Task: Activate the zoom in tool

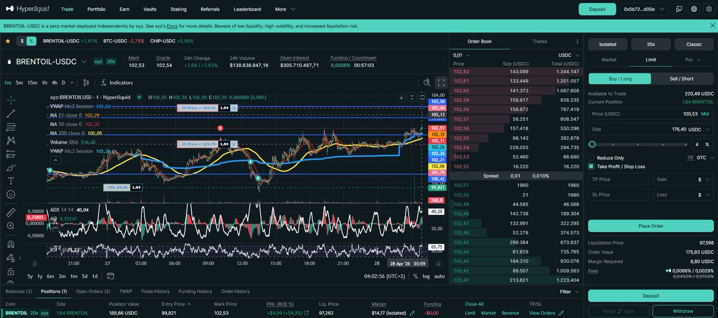Action: point(11,226)
